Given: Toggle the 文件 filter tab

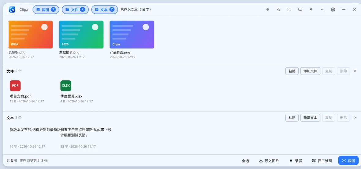Looking at the screenshot, I should pyautogui.click(x=75, y=10).
